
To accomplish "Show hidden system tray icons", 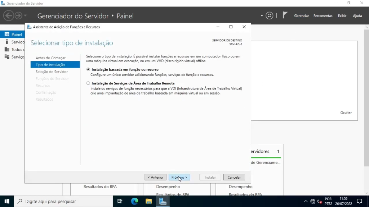I will click(306, 201).
